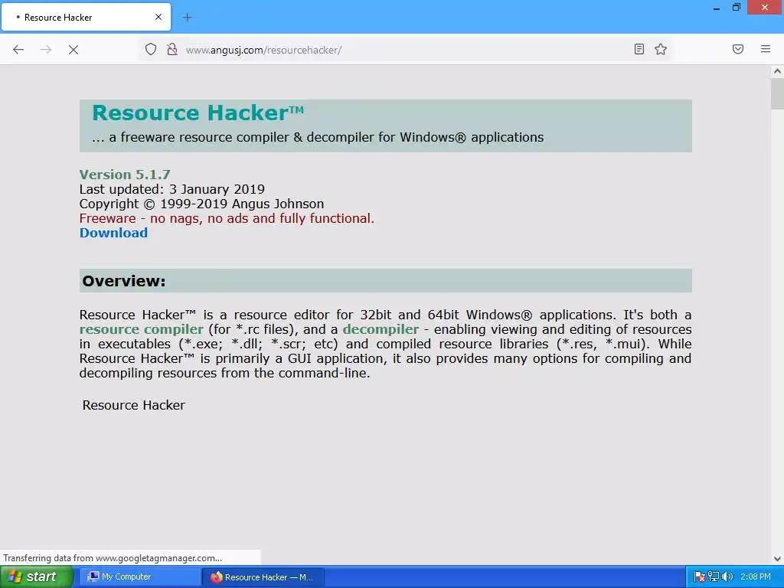
Task: Click the 2:08 PM system clock
Action: (x=756, y=577)
